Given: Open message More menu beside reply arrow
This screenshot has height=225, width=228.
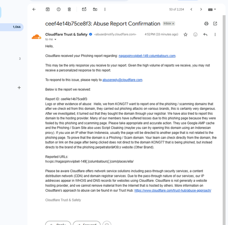Looking at the screenshot, I should coord(215,35).
